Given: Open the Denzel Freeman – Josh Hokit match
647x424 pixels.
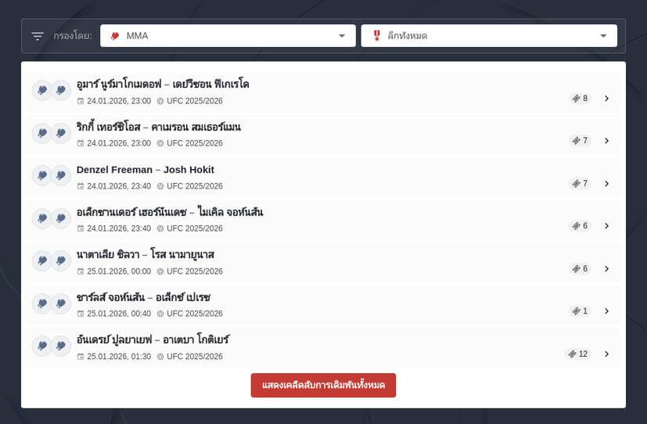Looking at the screenshot, I should [146, 170].
